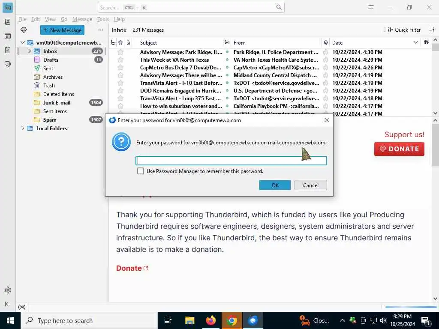Image resolution: width=439 pixels, height=329 pixels.
Task: Sort by read status column icon
Action: (227, 42)
